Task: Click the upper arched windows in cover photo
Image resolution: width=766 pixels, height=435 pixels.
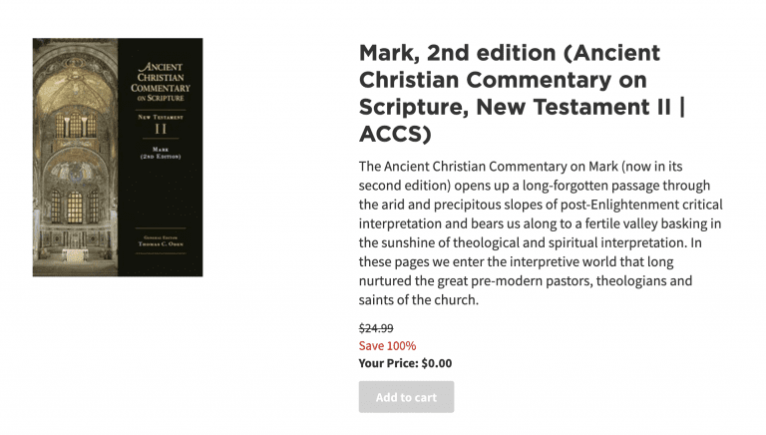Action: coord(75,125)
